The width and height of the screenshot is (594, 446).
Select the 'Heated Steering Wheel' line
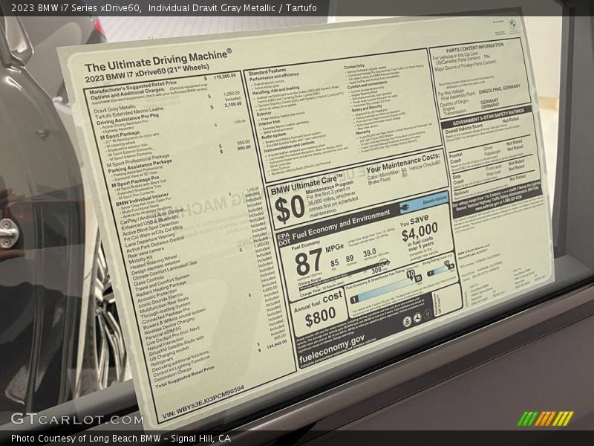click(x=154, y=263)
